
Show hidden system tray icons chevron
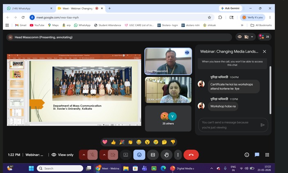click(x=211, y=168)
